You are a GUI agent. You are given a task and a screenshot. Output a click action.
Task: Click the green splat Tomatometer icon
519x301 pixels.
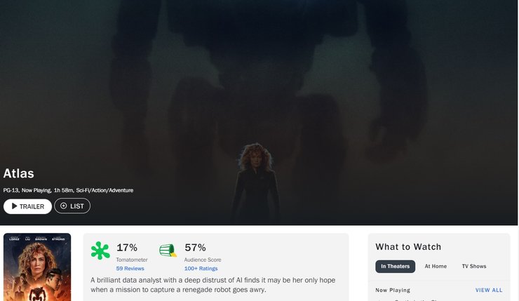(100, 250)
